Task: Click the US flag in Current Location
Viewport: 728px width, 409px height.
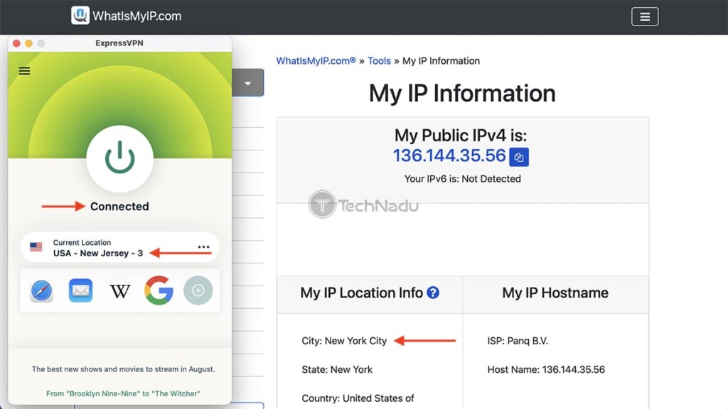Action: click(x=36, y=247)
